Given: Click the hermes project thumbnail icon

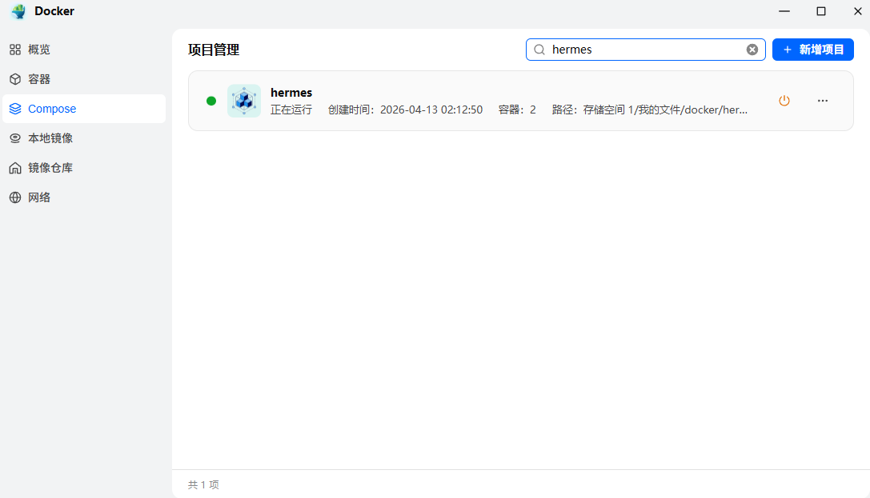Looking at the screenshot, I should [244, 101].
